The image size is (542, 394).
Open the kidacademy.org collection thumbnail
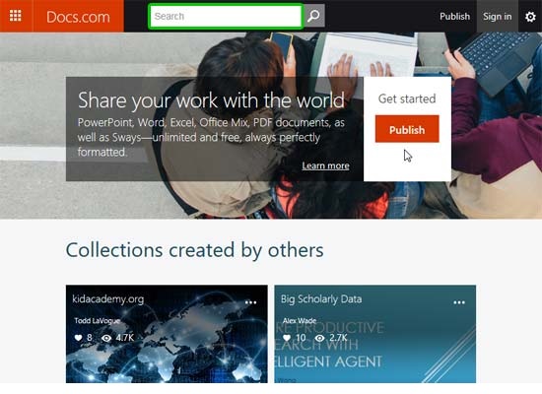click(x=167, y=334)
